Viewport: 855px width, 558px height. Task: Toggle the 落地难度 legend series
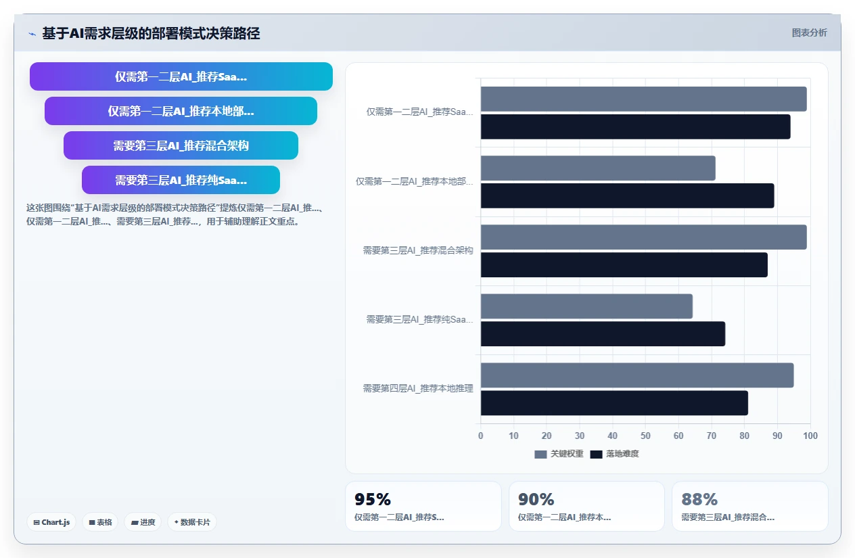click(614, 454)
